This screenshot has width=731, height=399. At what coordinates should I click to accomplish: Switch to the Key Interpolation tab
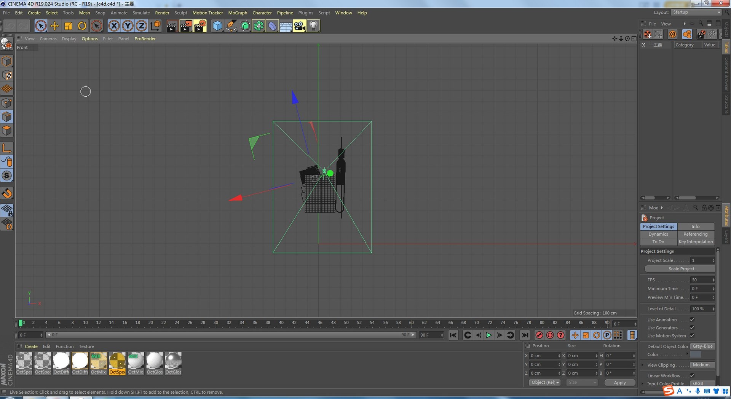coord(696,242)
